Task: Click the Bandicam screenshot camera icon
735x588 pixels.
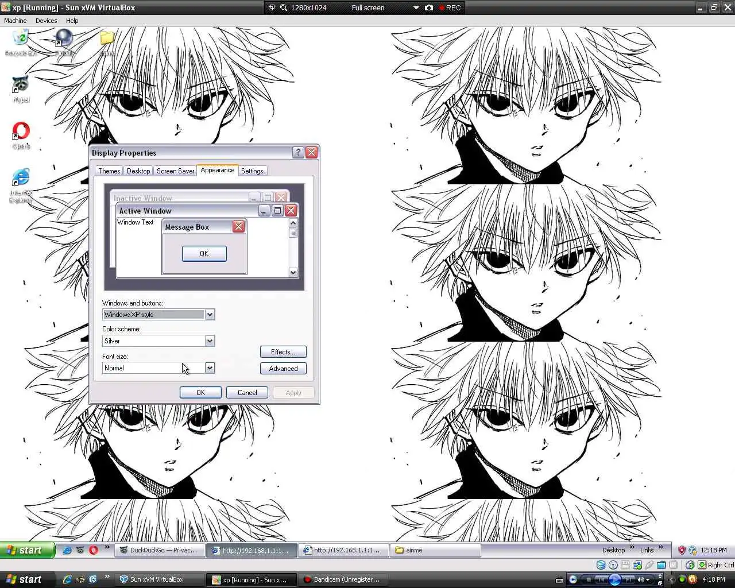Action: [x=429, y=7]
